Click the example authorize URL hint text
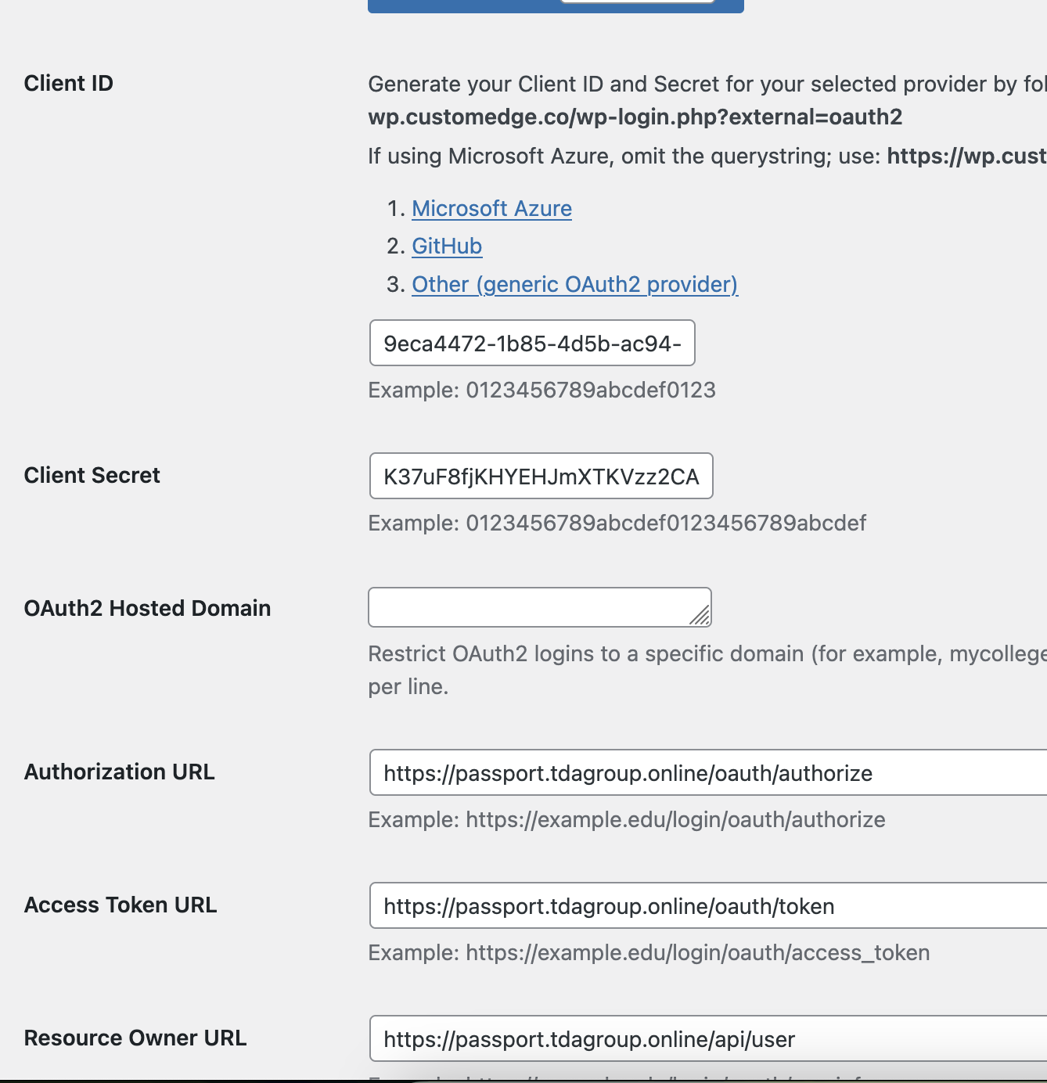This screenshot has height=1083, width=1047. tap(626, 820)
